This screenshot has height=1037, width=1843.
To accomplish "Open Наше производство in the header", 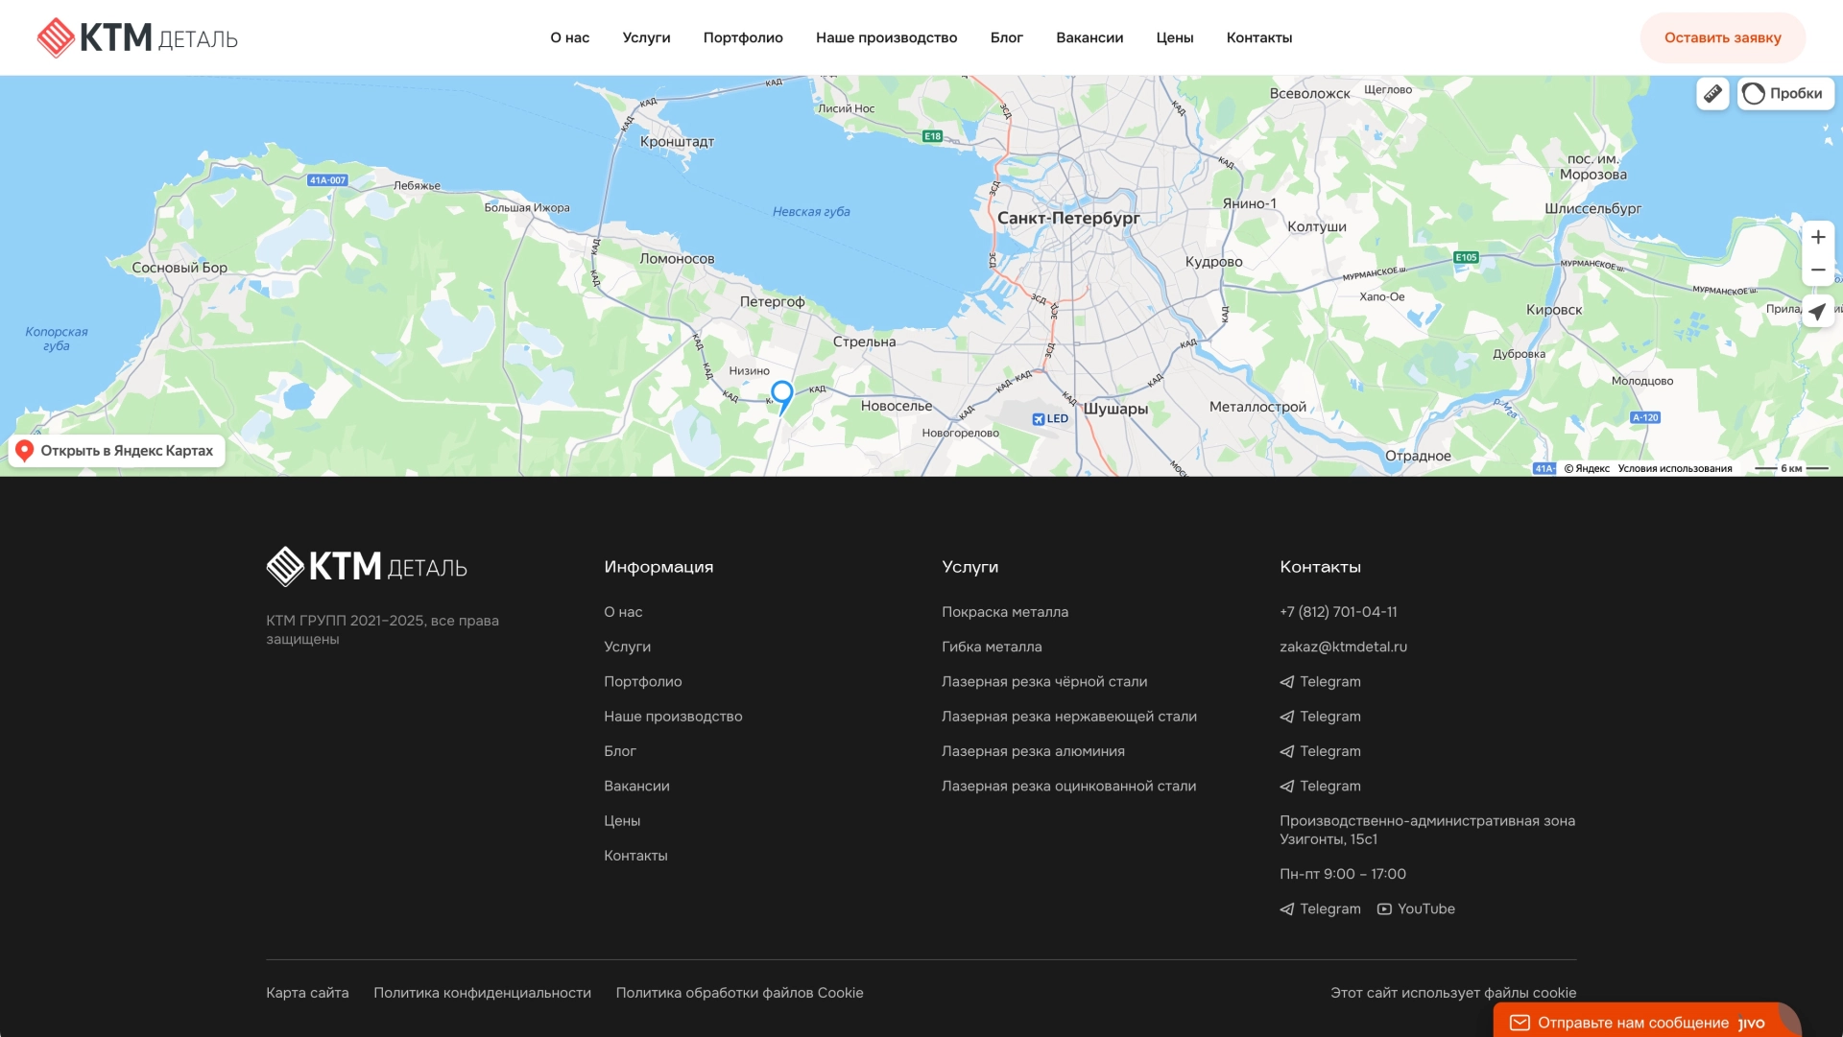I will (x=886, y=37).
